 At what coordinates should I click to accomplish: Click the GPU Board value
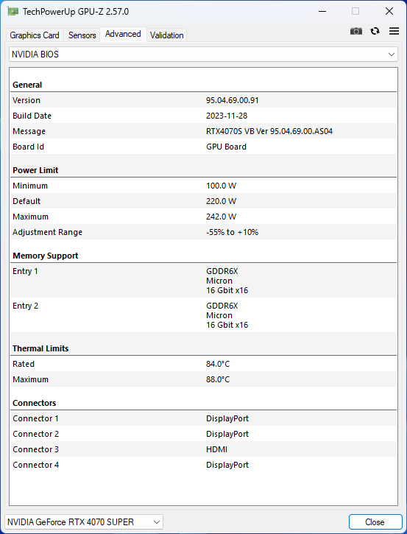tap(226, 147)
